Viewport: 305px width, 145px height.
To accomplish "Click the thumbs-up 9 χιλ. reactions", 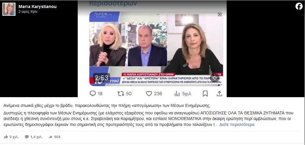I will (x=11, y=137).
